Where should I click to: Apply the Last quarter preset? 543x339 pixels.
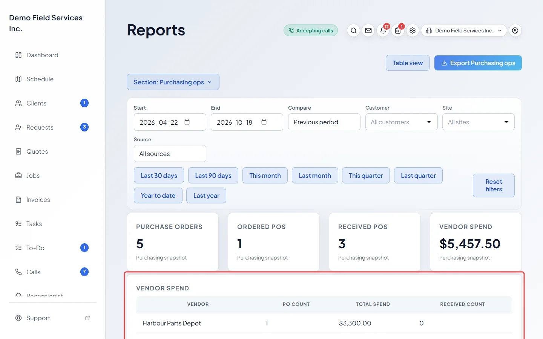pos(418,176)
